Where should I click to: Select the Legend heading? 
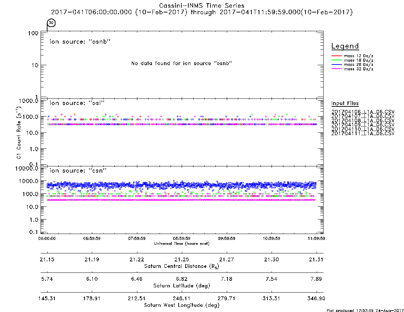(x=345, y=46)
